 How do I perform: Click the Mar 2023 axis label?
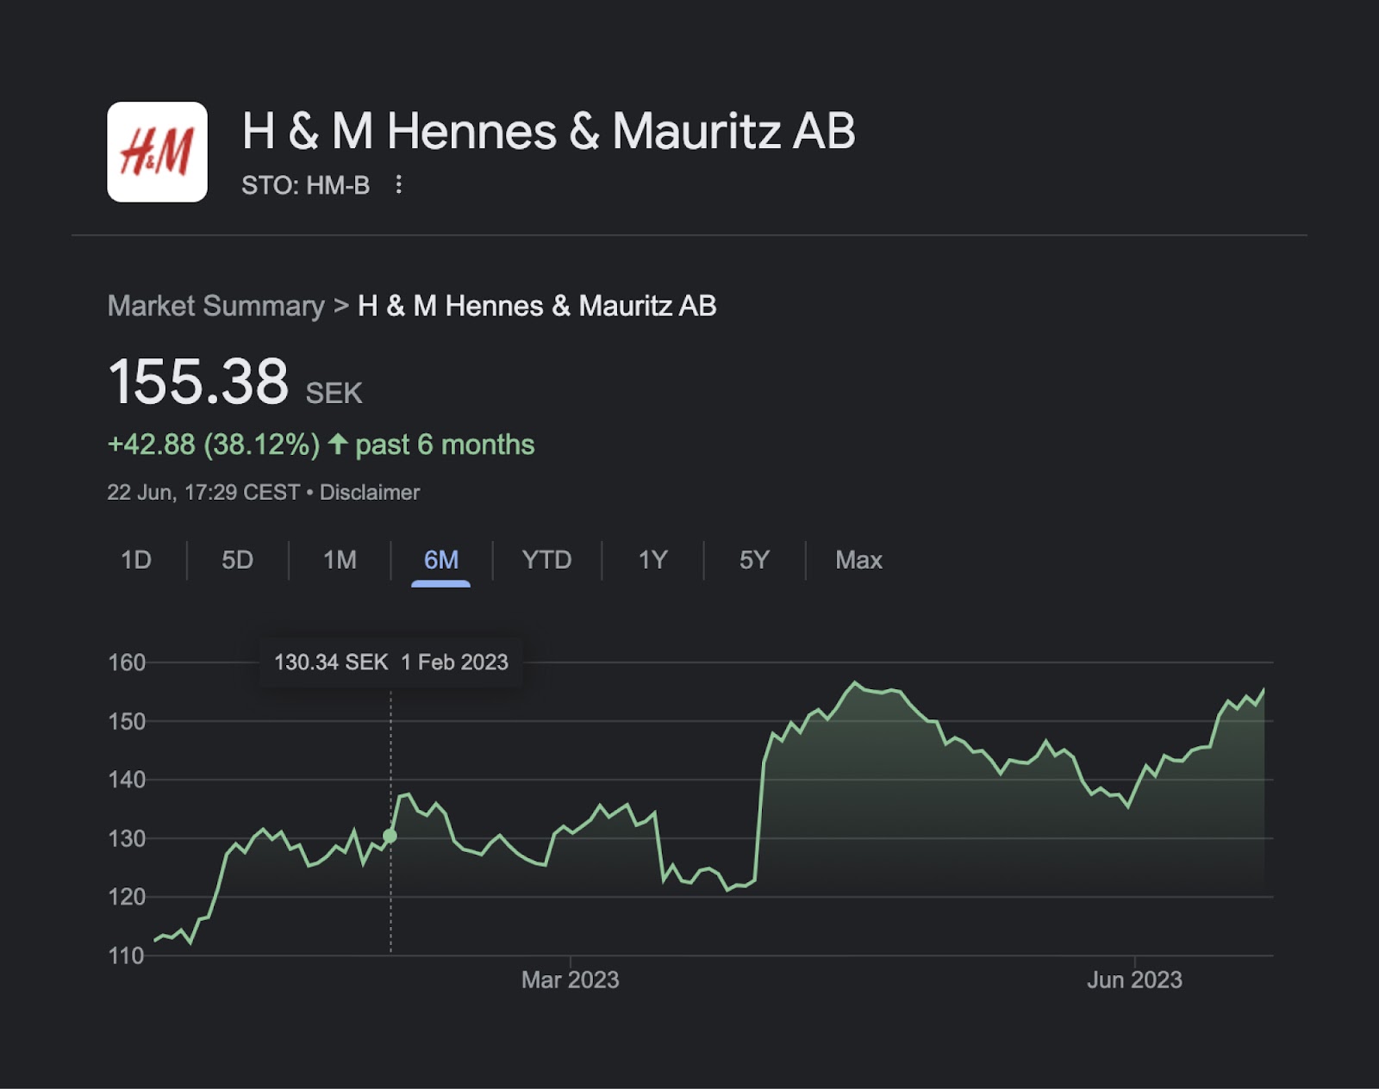pyautogui.click(x=570, y=980)
